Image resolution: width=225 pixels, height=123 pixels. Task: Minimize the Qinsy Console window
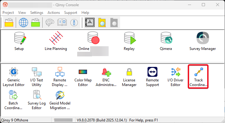click(x=190, y=5)
